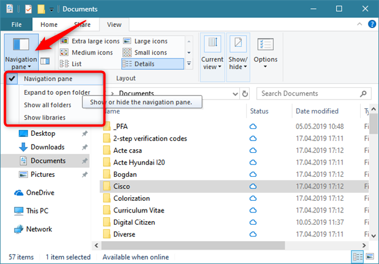The image size is (379, 264).
Task: Click the file list scroll right arrow
Action: [x=364, y=245]
